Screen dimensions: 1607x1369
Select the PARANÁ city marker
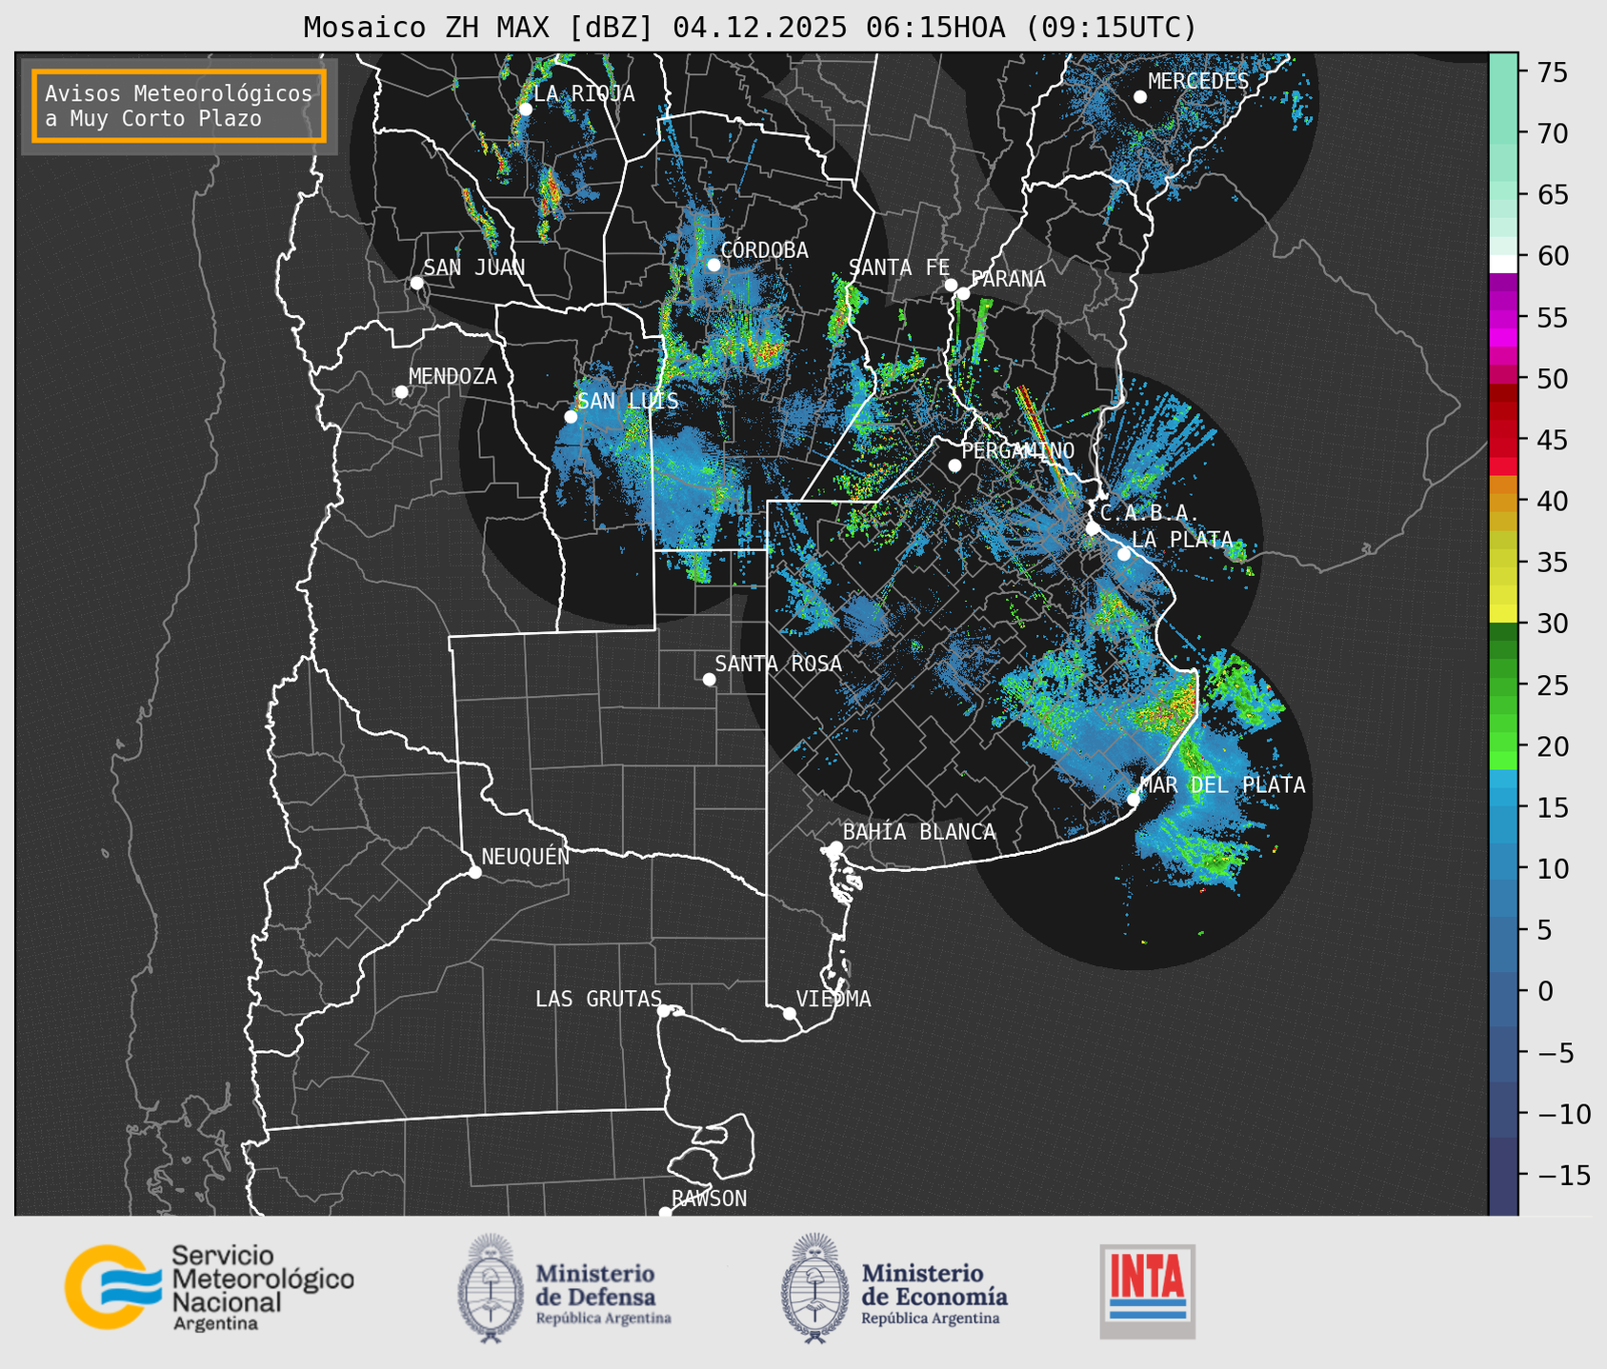click(x=963, y=293)
